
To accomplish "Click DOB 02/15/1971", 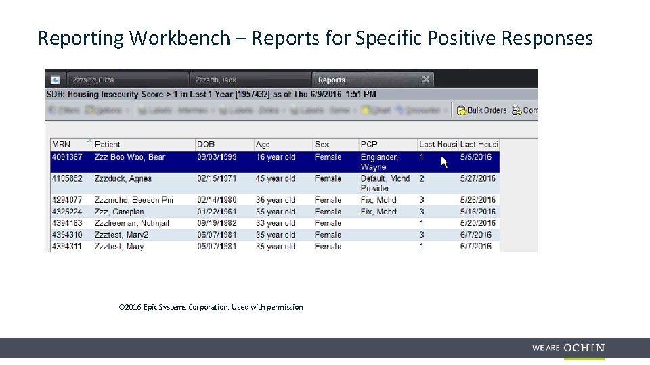I will [217, 178].
